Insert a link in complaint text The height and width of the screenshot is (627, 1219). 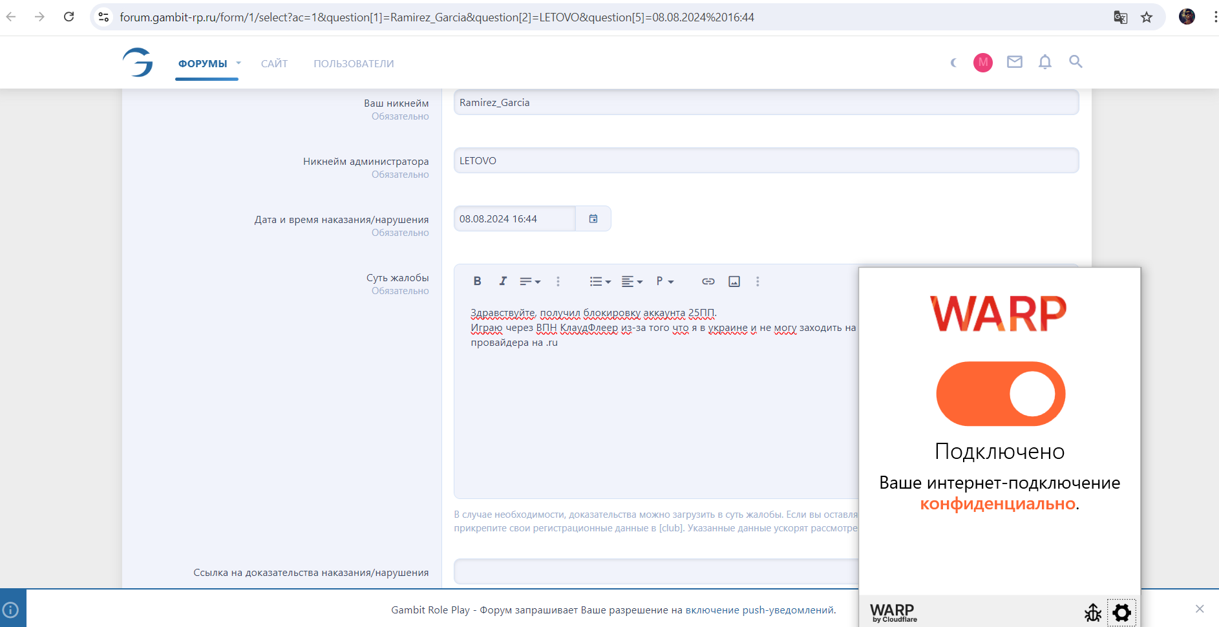[x=708, y=281]
